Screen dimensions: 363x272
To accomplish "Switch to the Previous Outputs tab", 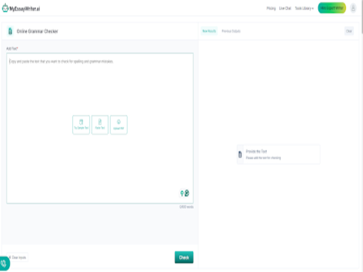I will [x=231, y=31].
